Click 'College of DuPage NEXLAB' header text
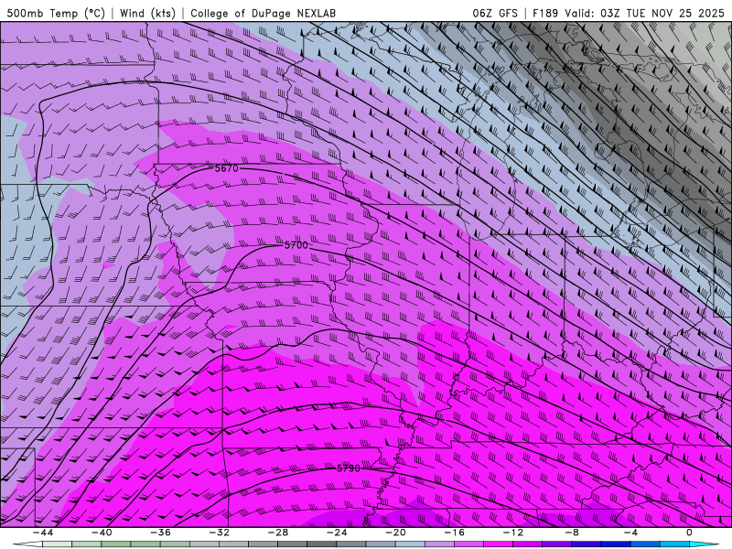Screen dimensions: 732x549 pyautogui.click(x=263, y=13)
